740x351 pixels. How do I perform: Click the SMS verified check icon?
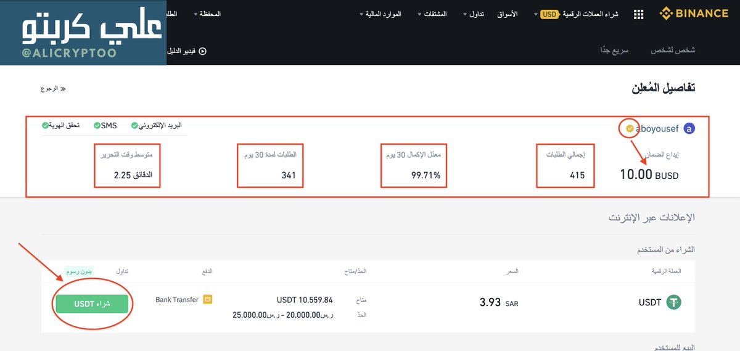(x=97, y=126)
